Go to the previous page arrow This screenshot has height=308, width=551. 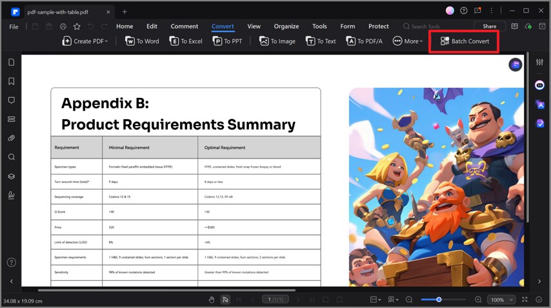click(253, 300)
